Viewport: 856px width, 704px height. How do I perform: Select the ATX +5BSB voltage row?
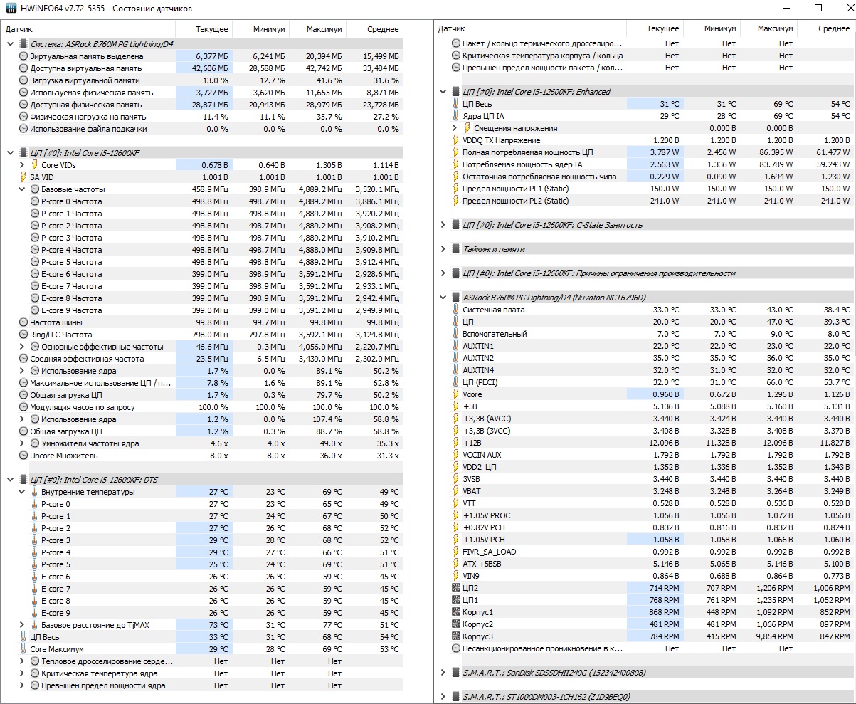[645, 564]
